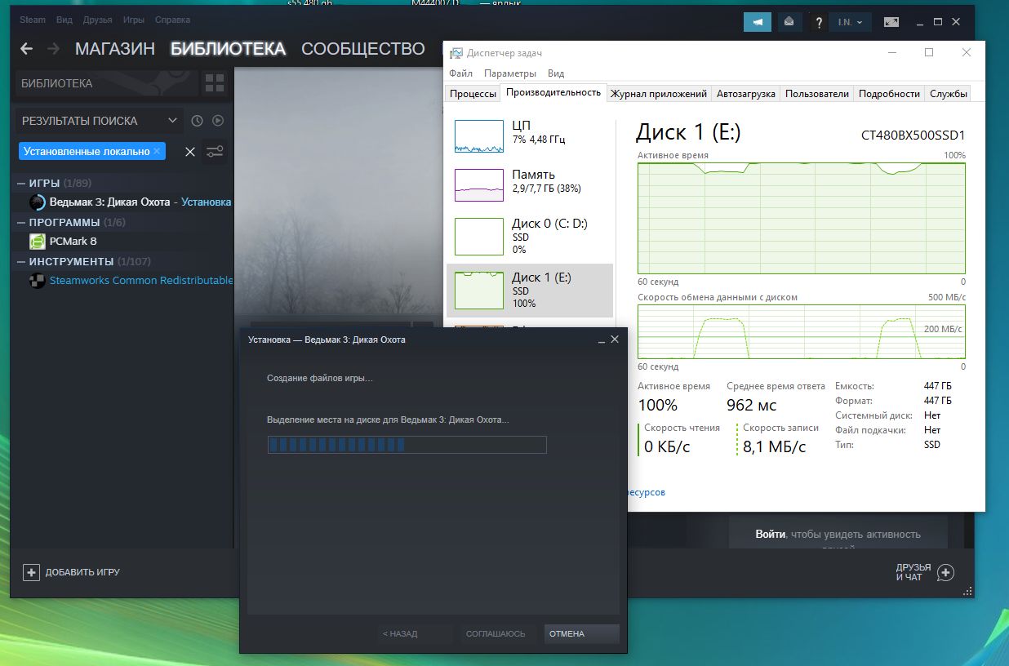Open Вид menu in Steam window

(64, 20)
